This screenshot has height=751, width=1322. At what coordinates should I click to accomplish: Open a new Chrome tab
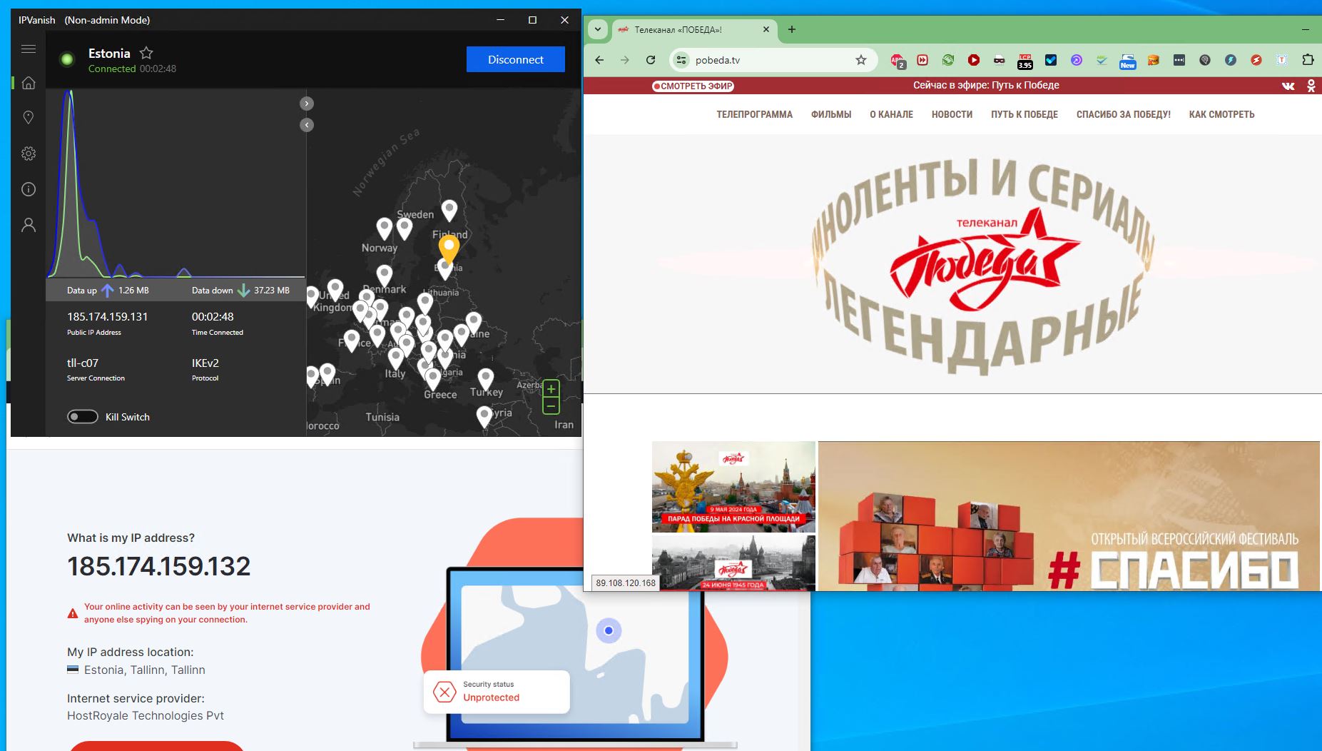click(x=791, y=29)
